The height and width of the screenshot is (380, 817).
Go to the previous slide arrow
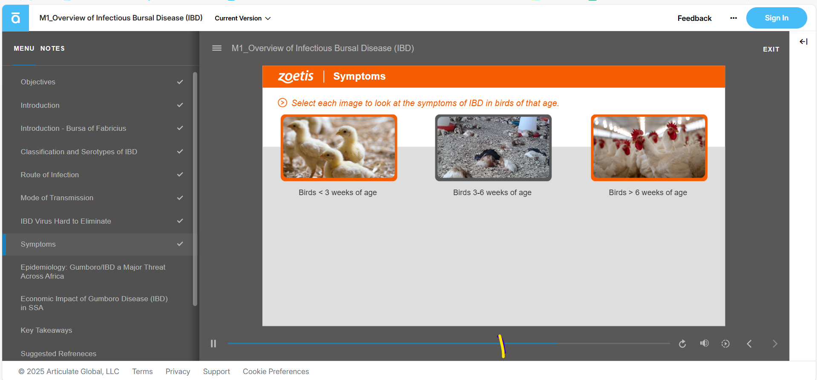[x=749, y=344]
